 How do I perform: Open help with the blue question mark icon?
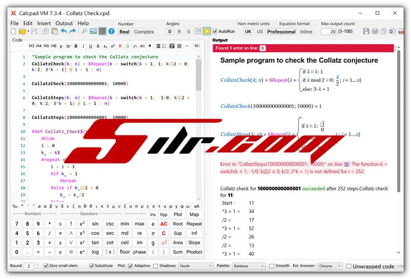(x=111, y=31)
